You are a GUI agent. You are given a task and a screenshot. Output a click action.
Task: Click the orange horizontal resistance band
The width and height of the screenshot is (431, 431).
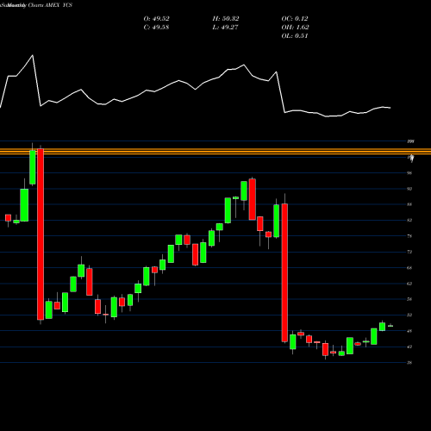(215, 152)
